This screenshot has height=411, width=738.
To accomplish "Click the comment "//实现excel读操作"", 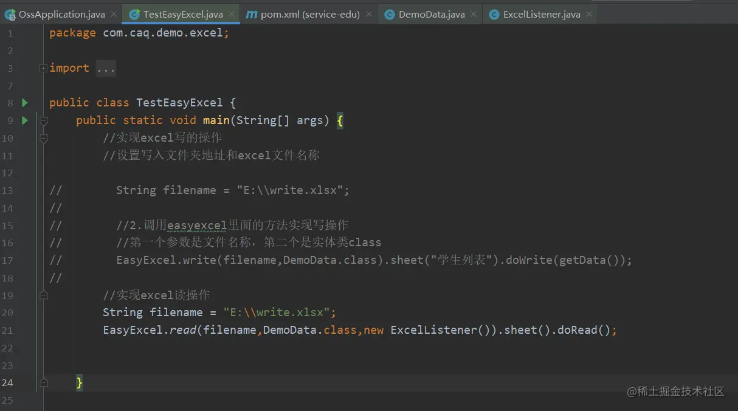I will pyautogui.click(x=156, y=295).
